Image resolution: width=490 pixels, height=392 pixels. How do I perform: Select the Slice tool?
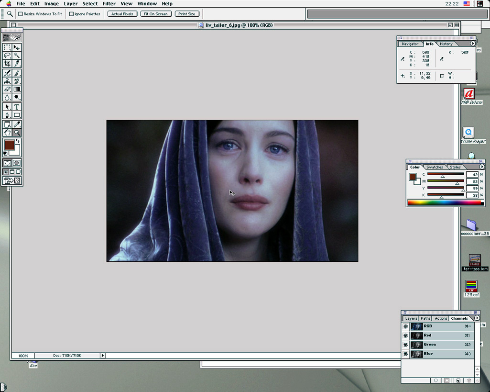[x=17, y=64]
